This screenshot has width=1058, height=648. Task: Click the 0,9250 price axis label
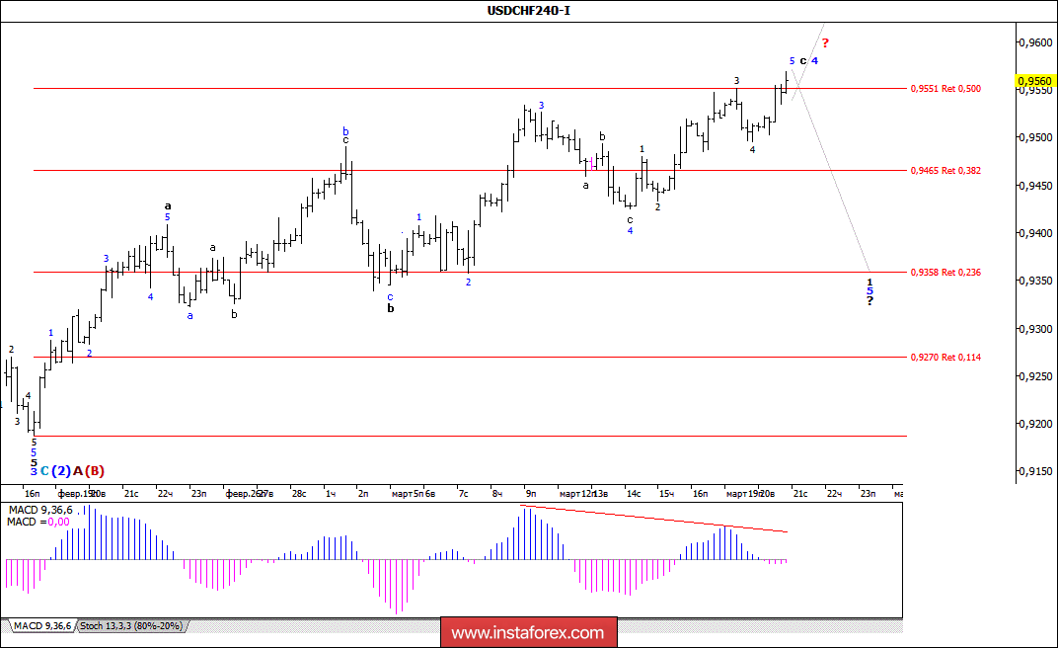1035,376
